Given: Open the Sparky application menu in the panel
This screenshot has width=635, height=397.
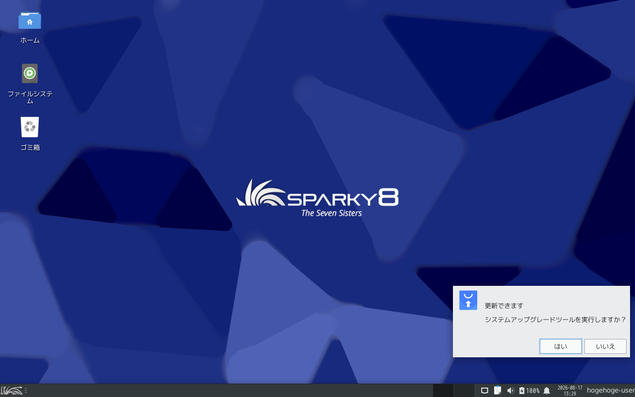Looking at the screenshot, I should [x=11, y=391].
